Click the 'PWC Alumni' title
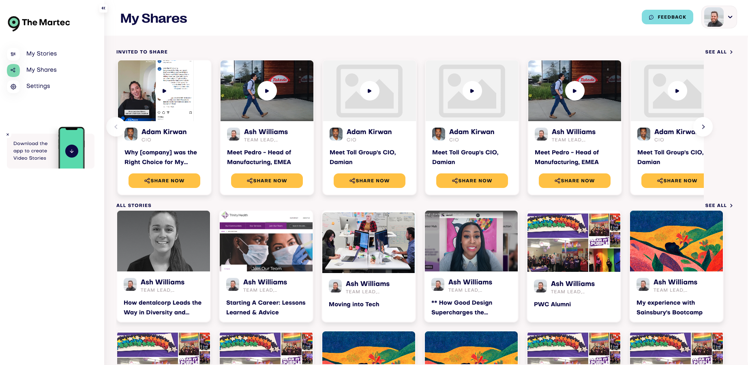 pos(552,304)
